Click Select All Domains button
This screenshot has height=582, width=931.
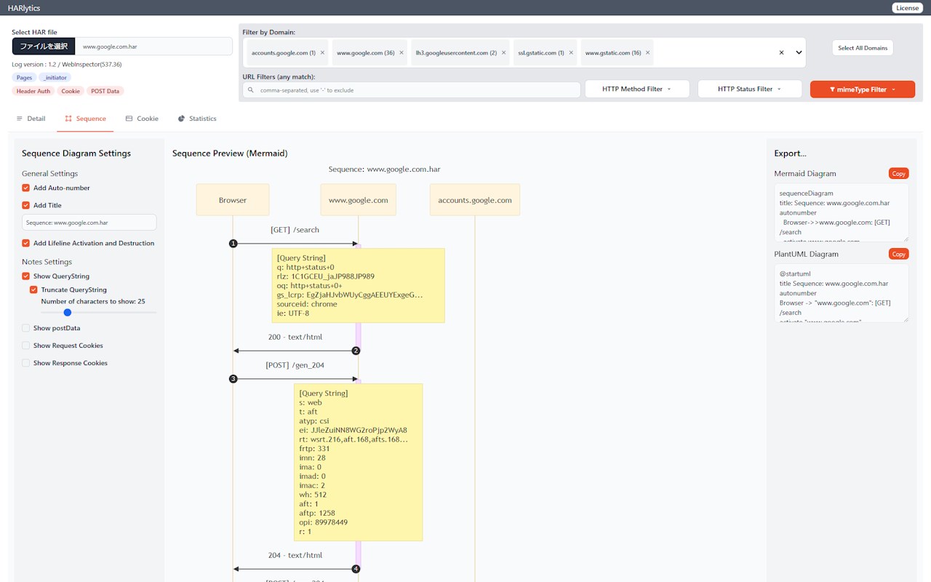(863, 48)
